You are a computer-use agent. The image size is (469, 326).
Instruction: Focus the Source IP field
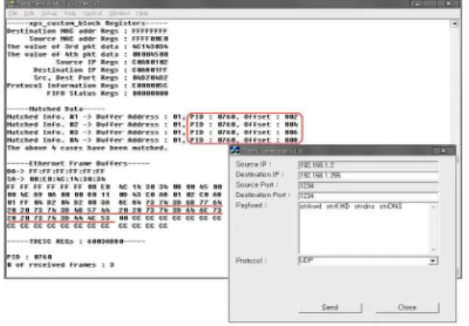368,165
